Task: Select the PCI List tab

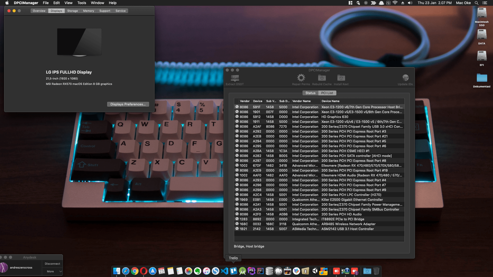Action: tap(327, 93)
